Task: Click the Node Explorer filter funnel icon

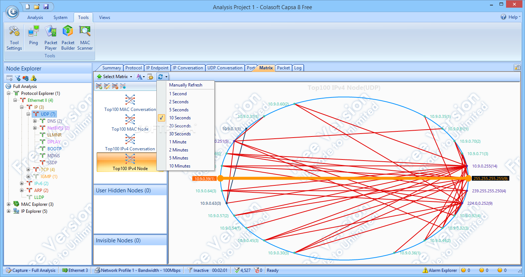Action: (x=17, y=78)
